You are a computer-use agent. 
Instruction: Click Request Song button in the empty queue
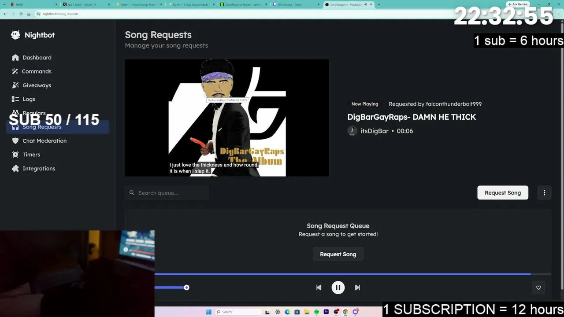tap(338, 254)
